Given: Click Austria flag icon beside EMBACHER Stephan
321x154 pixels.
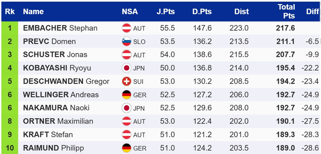Looking at the screenshot, I should click(x=127, y=28).
